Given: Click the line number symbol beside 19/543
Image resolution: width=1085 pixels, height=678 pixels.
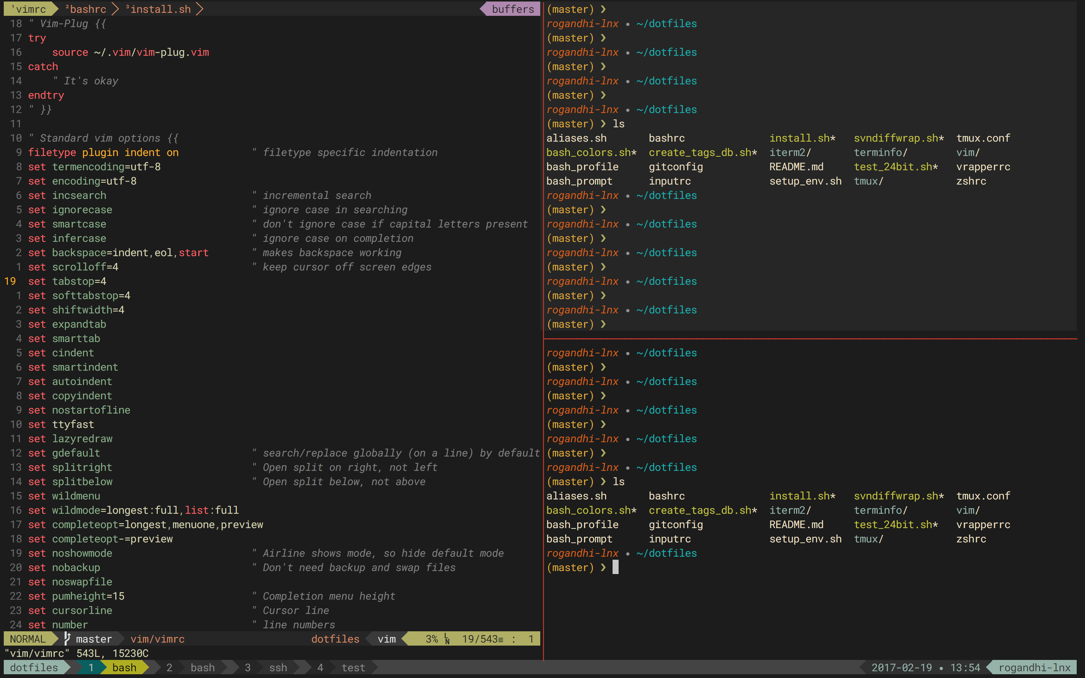Looking at the screenshot, I should 447,639.
